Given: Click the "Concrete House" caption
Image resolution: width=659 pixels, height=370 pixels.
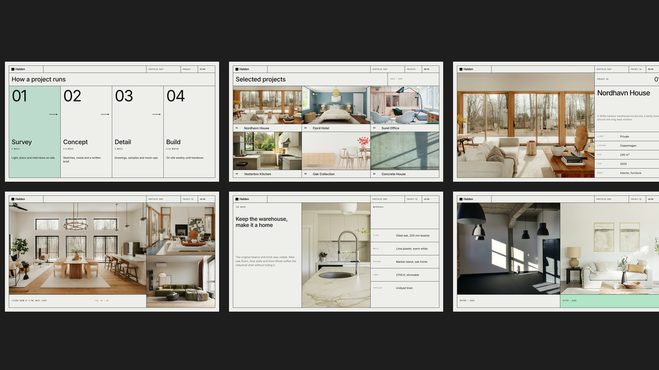Looking at the screenshot, I should [x=394, y=174].
